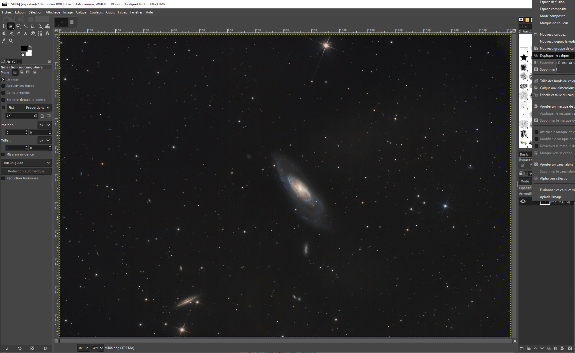Image resolution: width=575 pixels, height=353 pixels.
Task: Enable Mise en évidence option
Action: pos(3,154)
